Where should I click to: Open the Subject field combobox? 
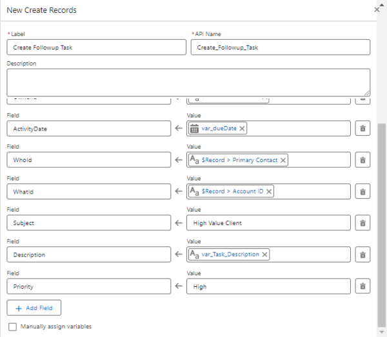[x=89, y=223]
